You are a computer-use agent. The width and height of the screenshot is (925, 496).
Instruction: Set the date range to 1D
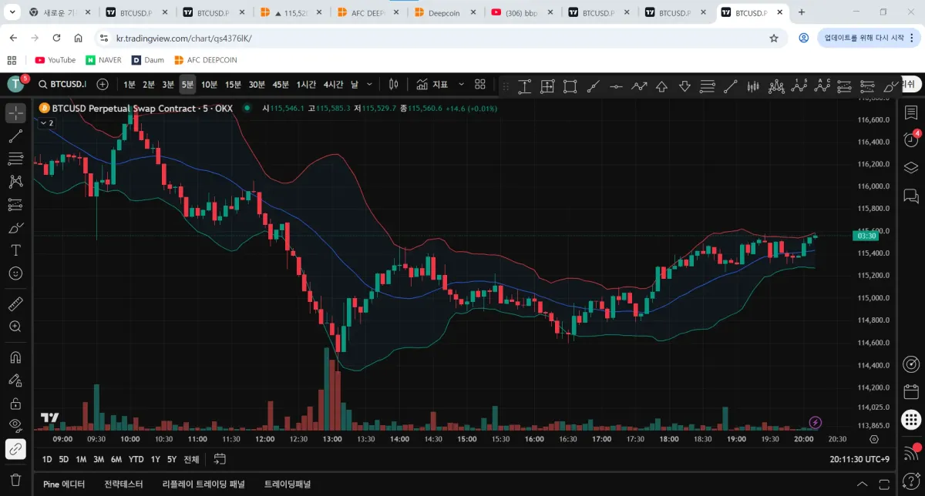(47, 459)
